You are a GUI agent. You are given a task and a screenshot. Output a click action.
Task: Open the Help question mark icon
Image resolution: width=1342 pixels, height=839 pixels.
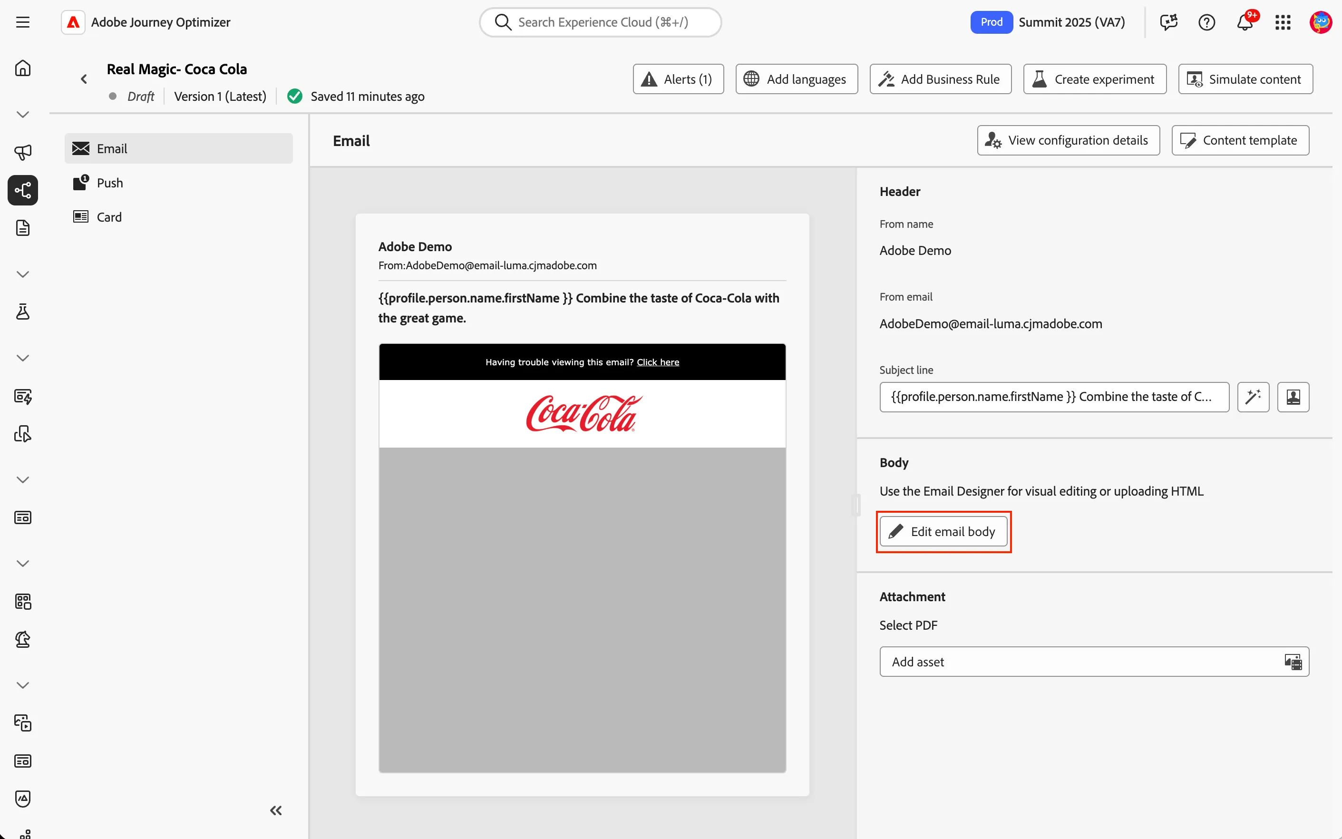pos(1206,22)
